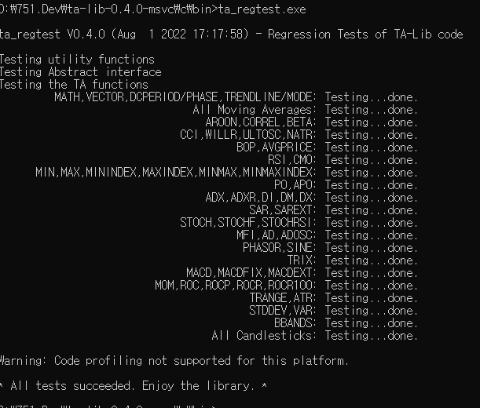
Task: Select the TRANGE,ATR test line
Action: click(333, 298)
